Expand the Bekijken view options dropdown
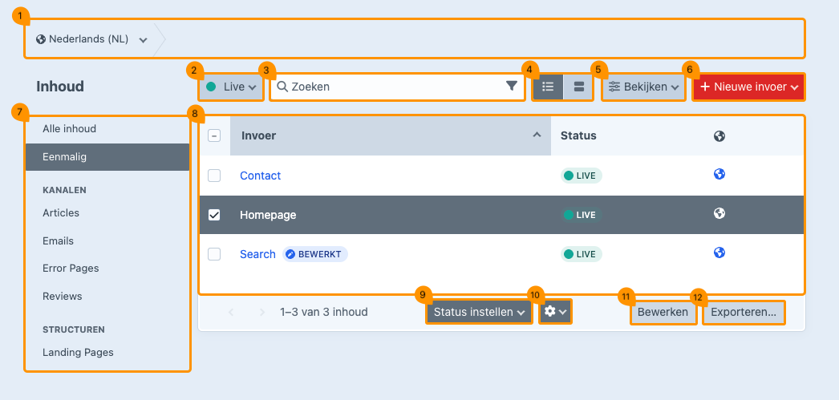The height and width of the screenshot is (400, 839). click(644, 87)
